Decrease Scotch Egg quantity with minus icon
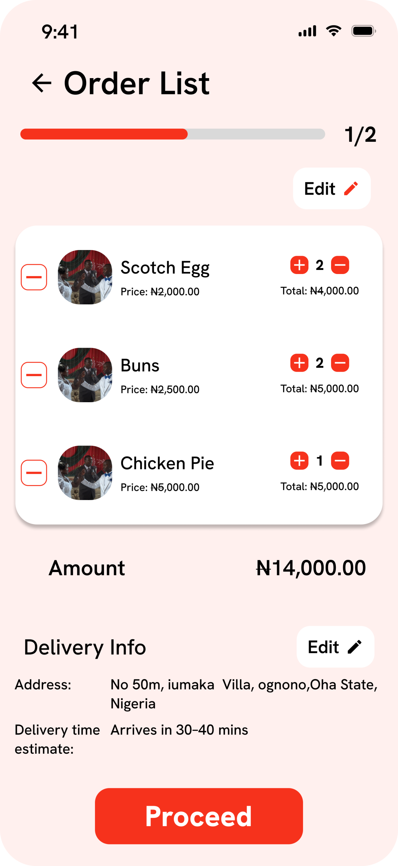This screenshot has height=866, width=398. click(x=340, y=265)
